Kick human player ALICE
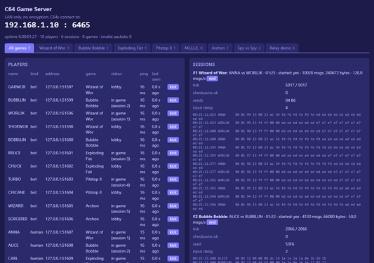Viewport: 374px width, 263px height. point(173,245)
